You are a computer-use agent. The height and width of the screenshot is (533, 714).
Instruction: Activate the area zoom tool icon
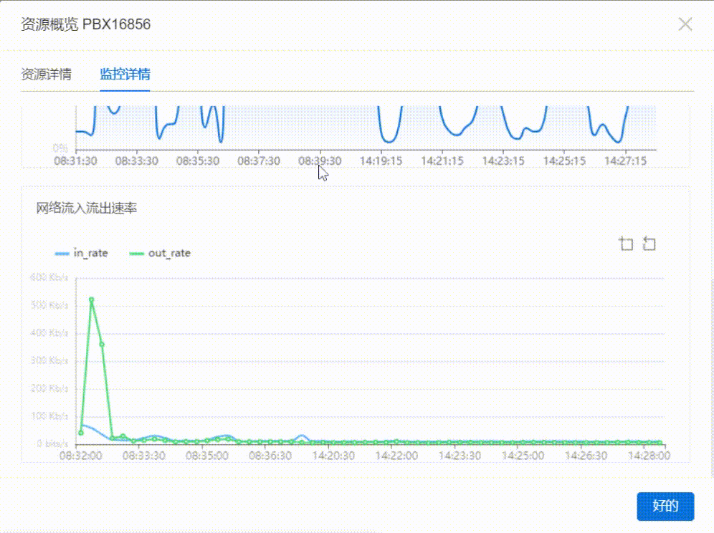626,244
